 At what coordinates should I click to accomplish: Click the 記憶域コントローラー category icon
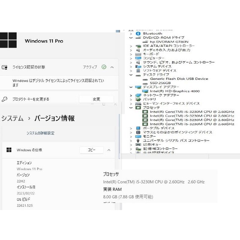coord(138,149)
